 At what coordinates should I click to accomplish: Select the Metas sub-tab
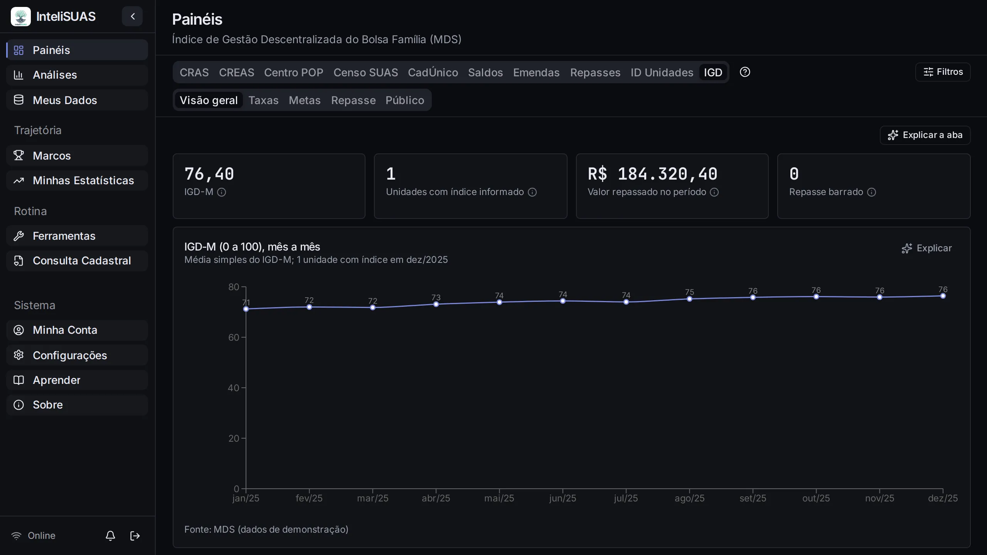[305, 100]
